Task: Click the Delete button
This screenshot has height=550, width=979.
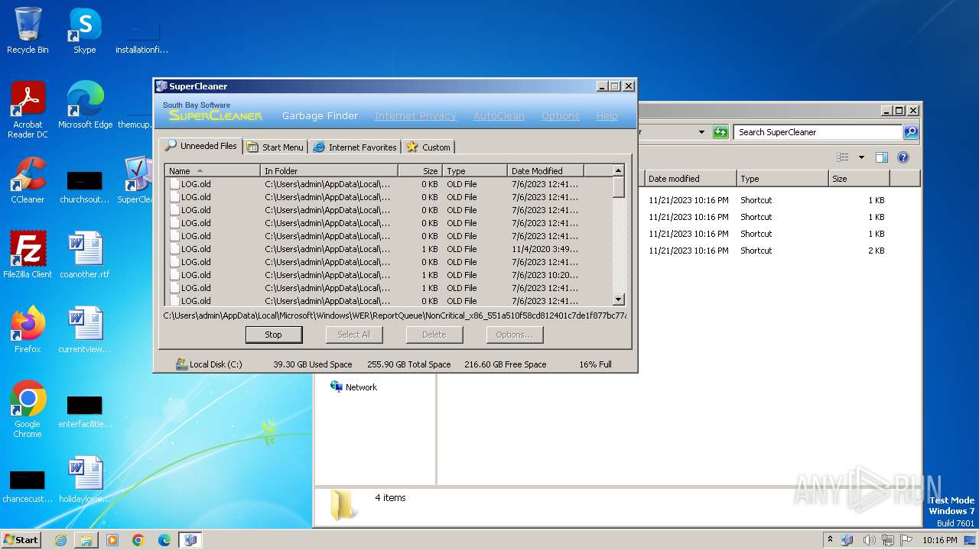Action: 434,335
